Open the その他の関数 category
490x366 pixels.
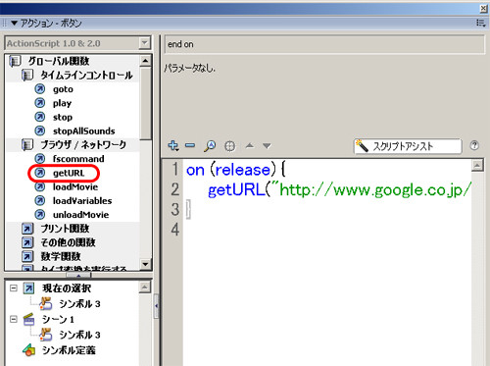point(68,242)
